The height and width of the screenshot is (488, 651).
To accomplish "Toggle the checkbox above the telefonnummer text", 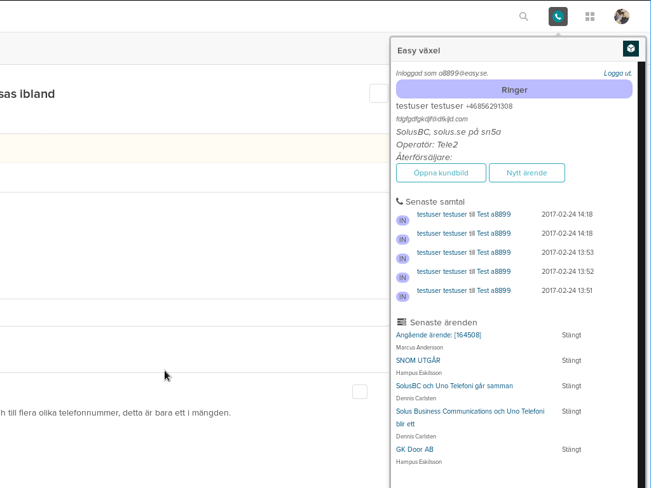I will tap(360, 391).
